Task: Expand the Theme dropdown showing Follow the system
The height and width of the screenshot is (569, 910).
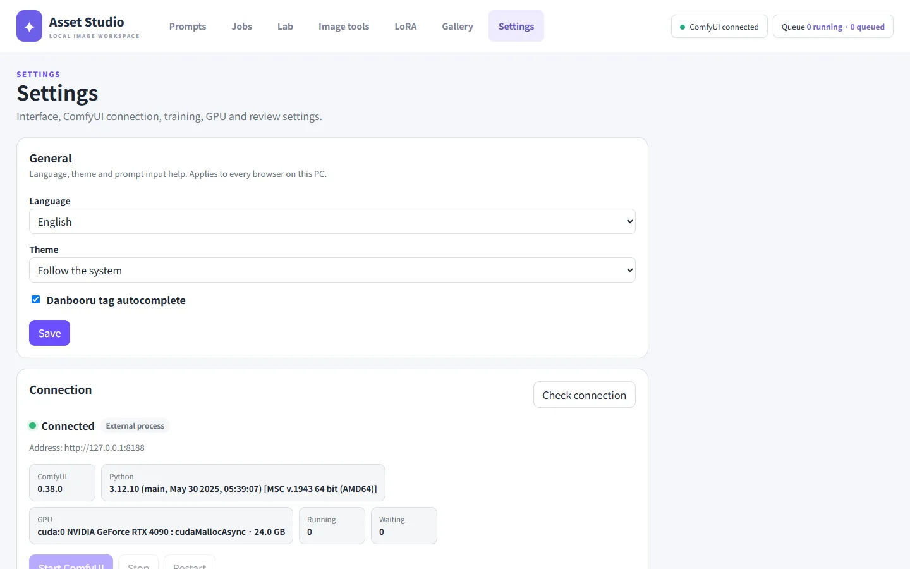Action: point(332,270)
